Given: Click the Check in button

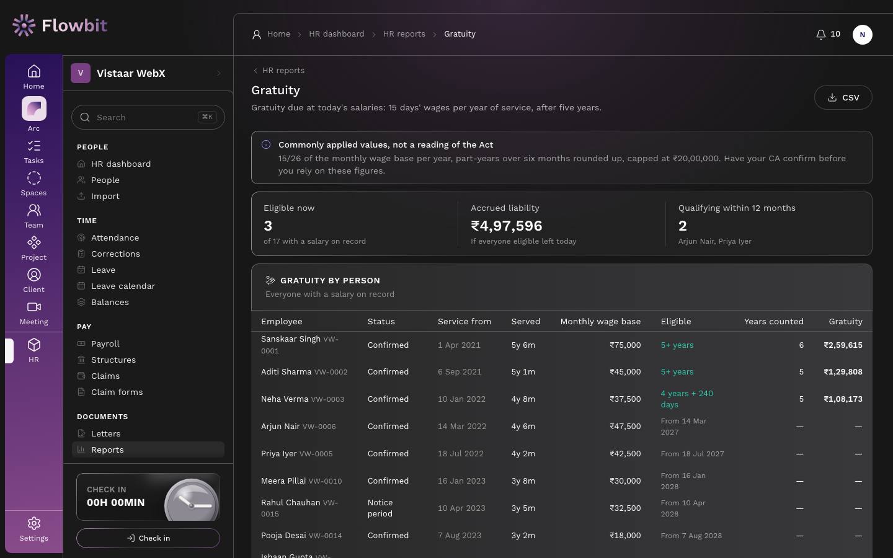Looking at the screenshot, I should pyautogui.click(x=148, y=538).
